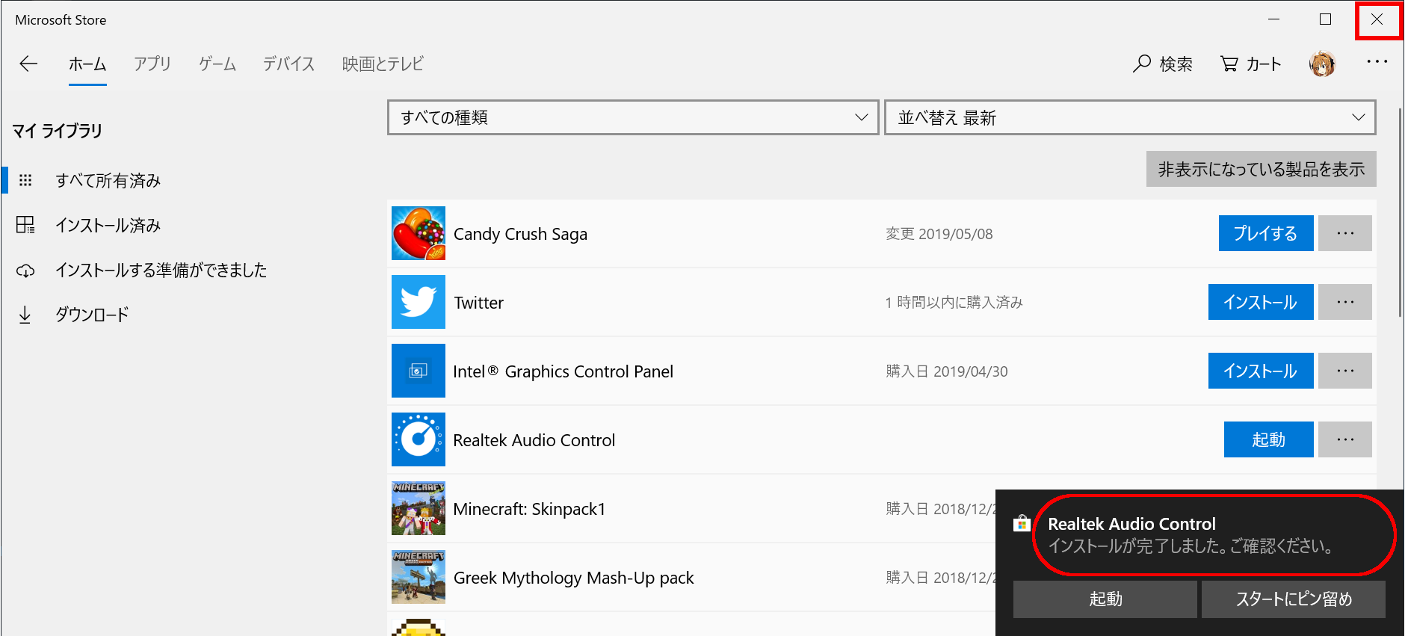Screen dimensions: 1405x636
Task: Click the Candy Crush Saga title text
Action: 520,234
